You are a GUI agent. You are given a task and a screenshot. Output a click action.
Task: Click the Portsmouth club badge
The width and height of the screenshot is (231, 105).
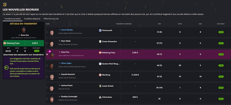click(x=100, y=30)
